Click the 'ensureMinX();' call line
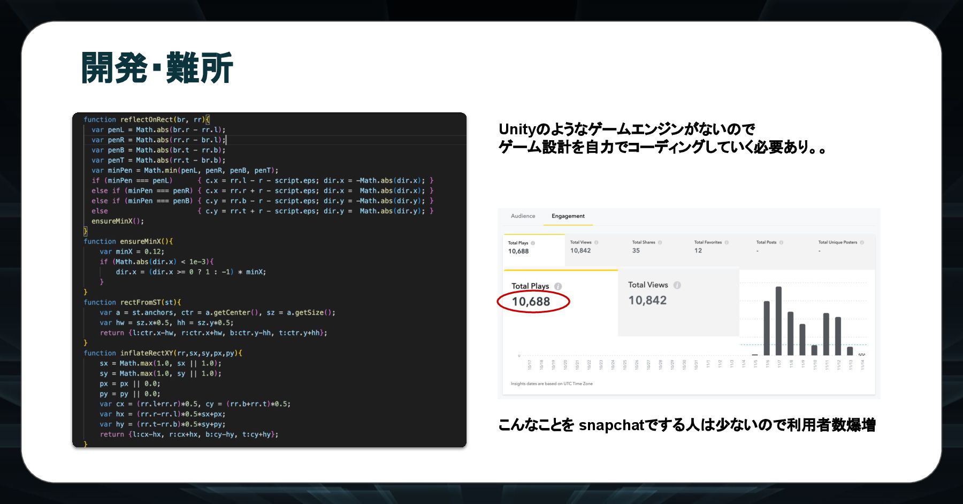The image size is (963, 504). 118,221
